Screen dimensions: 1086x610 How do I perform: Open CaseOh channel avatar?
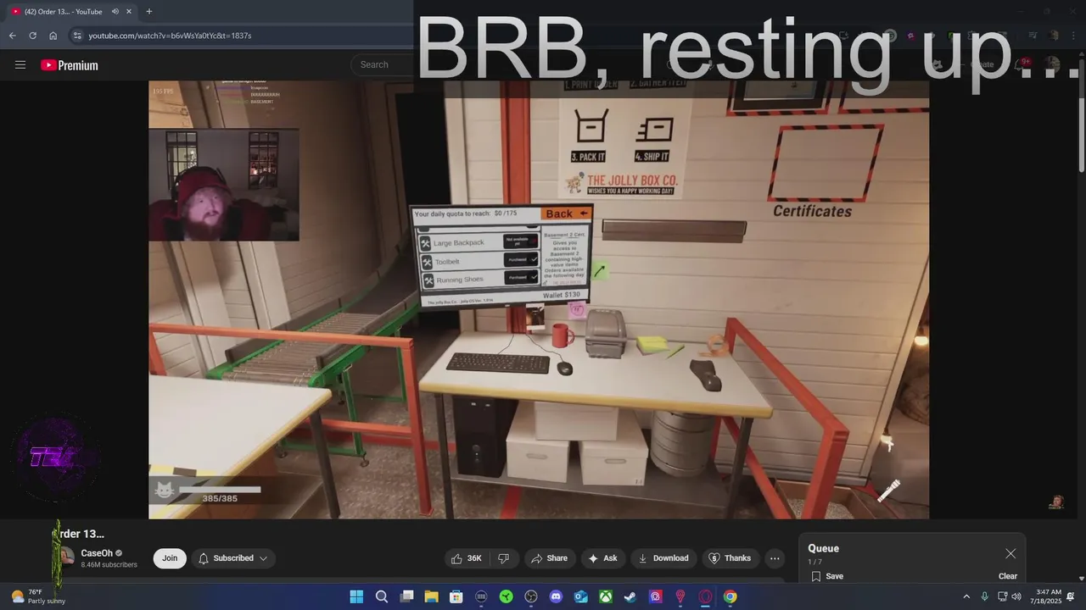coord(65,557)
